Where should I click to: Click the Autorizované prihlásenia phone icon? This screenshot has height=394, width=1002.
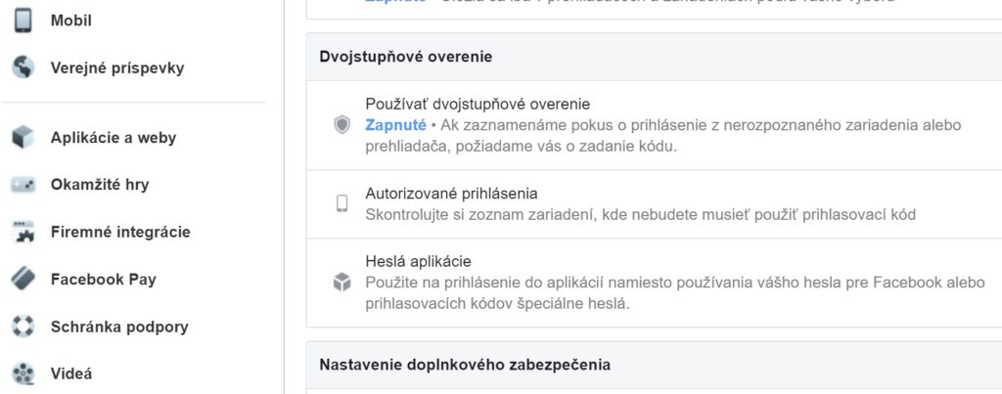[342, 203]
